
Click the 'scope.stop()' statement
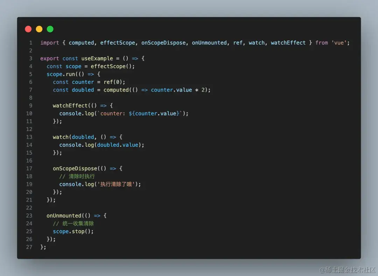click(x=73, y=232)
